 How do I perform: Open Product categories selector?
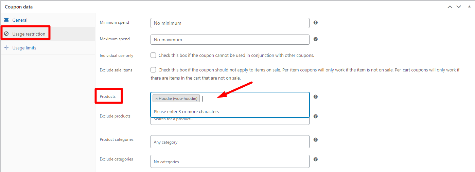click(230, 142)
